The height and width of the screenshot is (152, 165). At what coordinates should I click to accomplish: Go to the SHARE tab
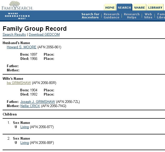coord(139,8)
